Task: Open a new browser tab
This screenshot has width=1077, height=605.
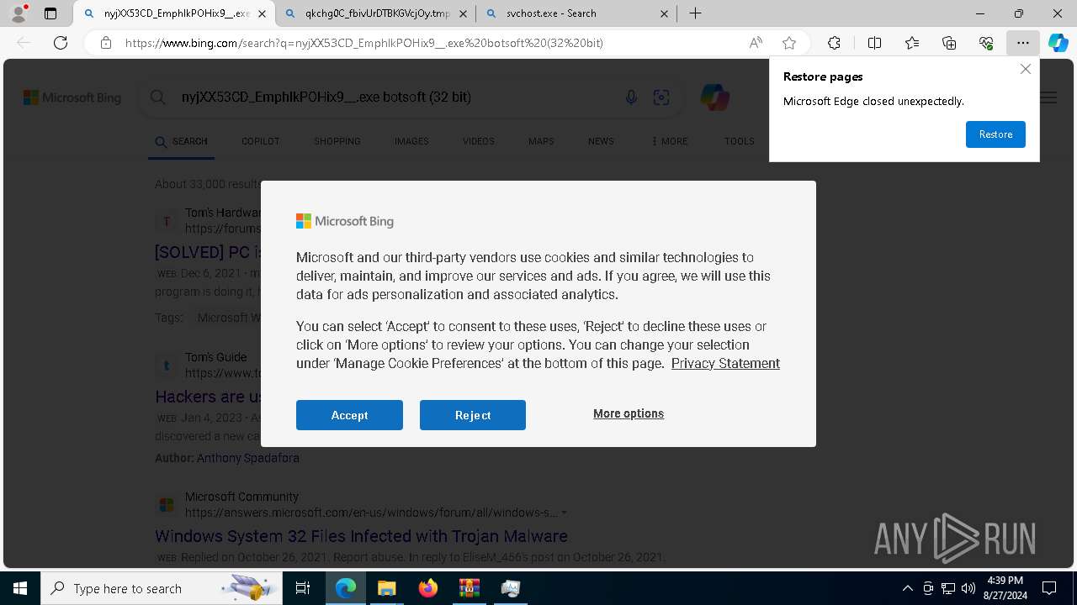Action: (x=695, y=13)
